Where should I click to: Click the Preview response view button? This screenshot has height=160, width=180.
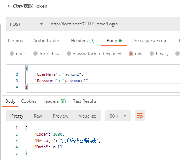pyautogui.click(x=61, y=116)
